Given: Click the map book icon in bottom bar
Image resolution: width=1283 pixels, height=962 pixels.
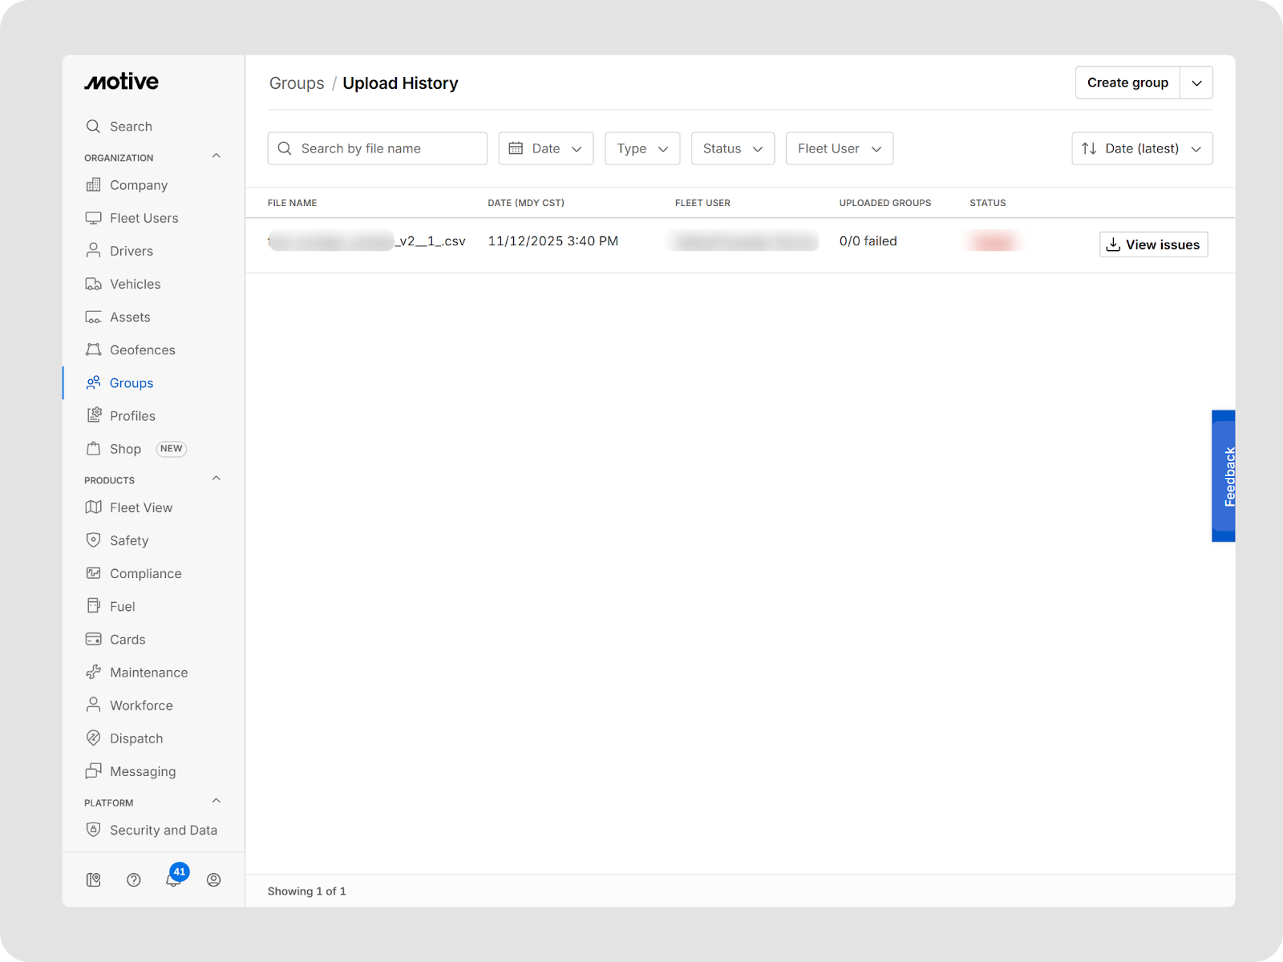Looking at the screenshot, I should [x=94, y=880].
